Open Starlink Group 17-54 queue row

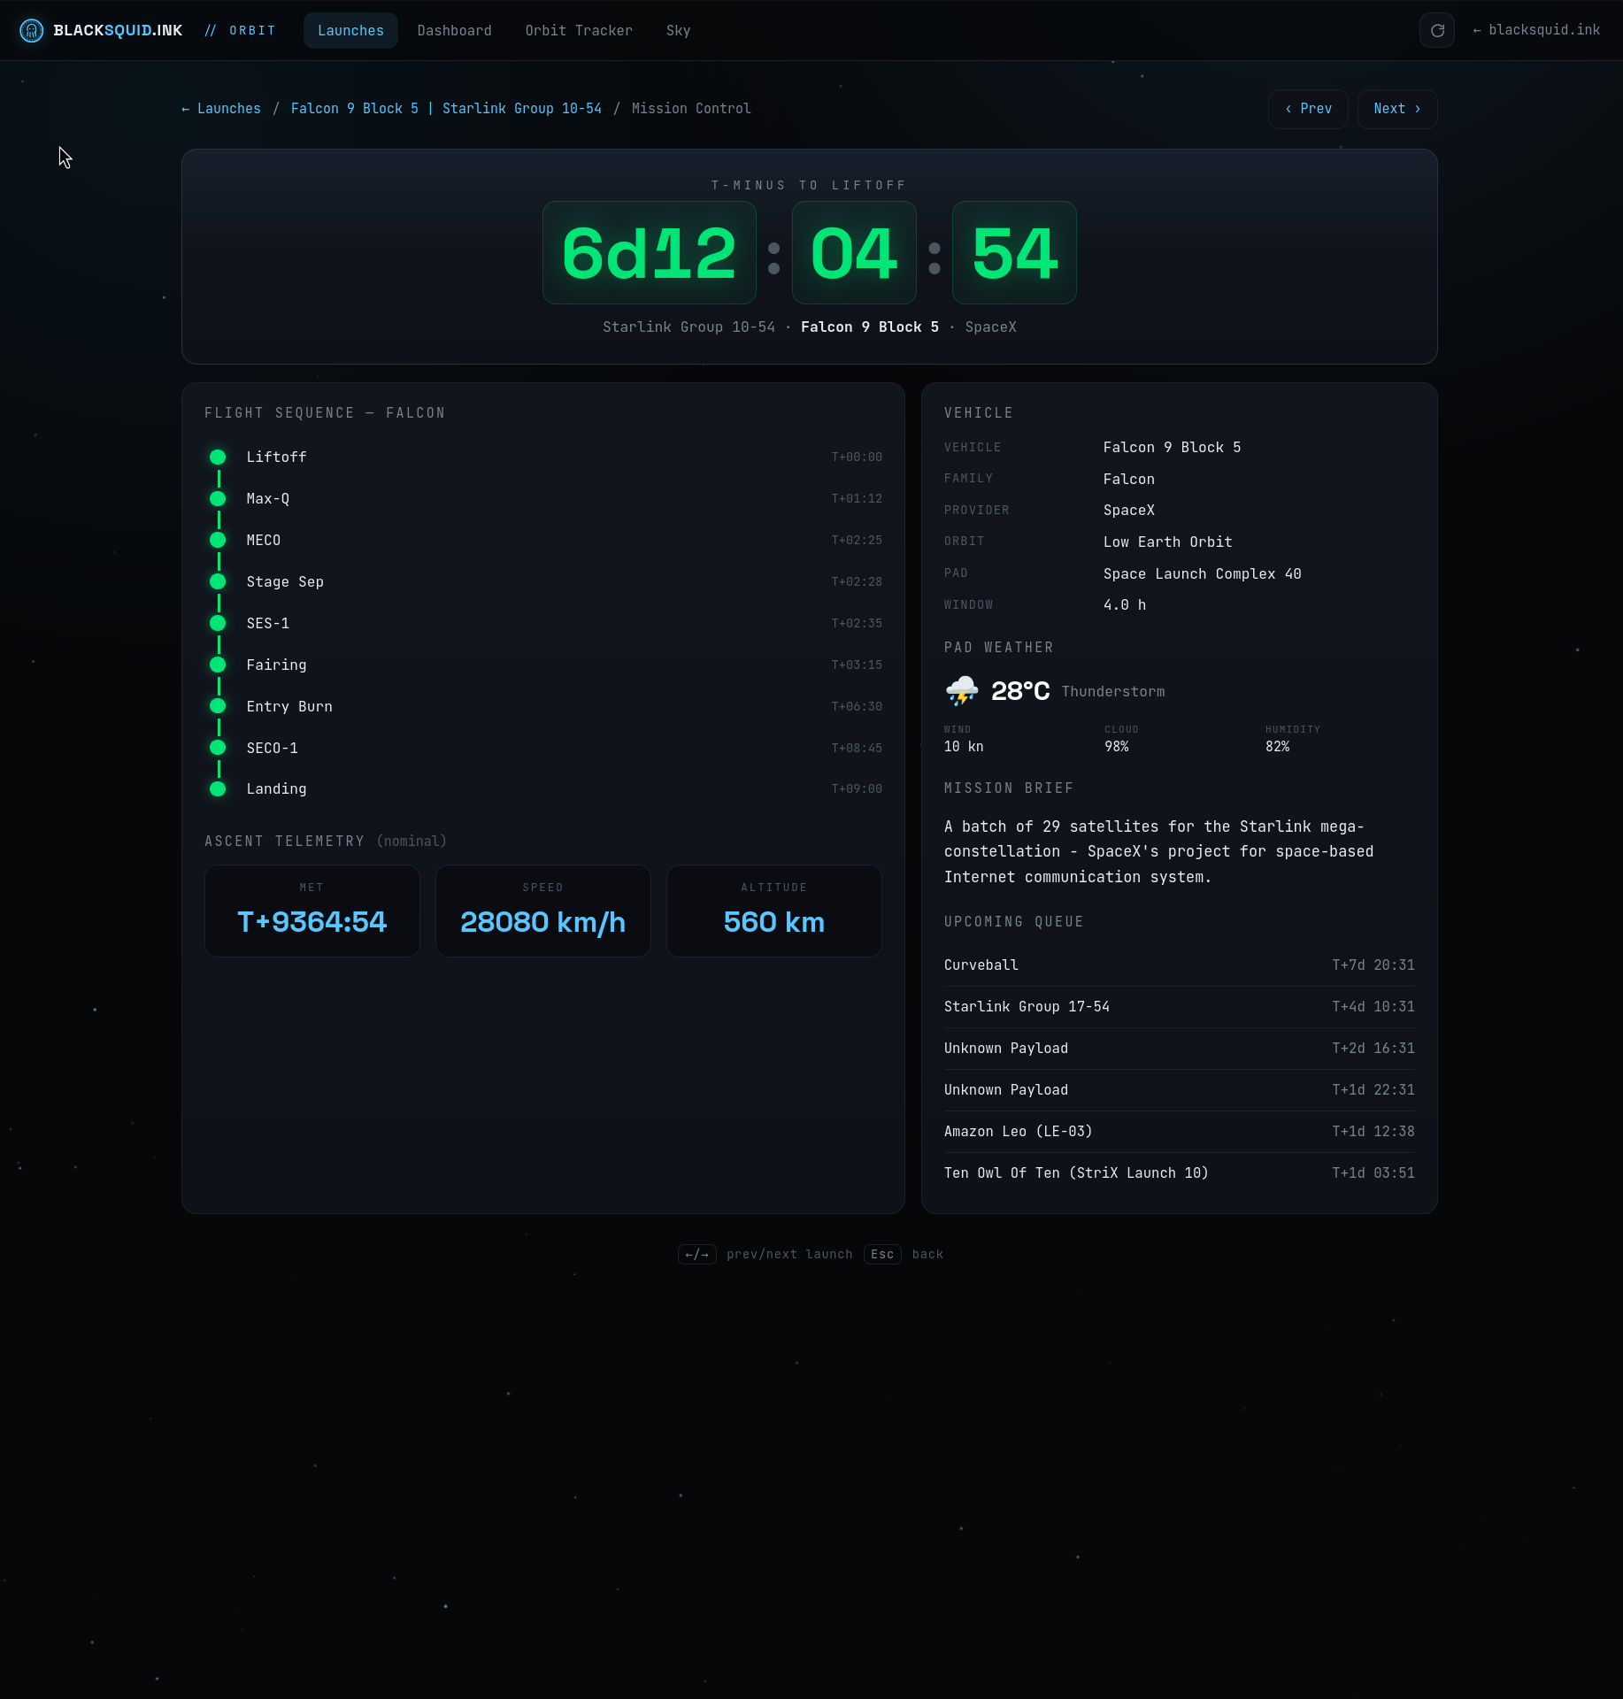pyautogui.click(x=1180, y=1007)
